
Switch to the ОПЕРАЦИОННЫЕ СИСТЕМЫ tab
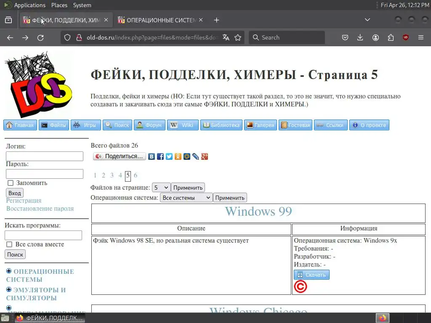pos(160,20)
